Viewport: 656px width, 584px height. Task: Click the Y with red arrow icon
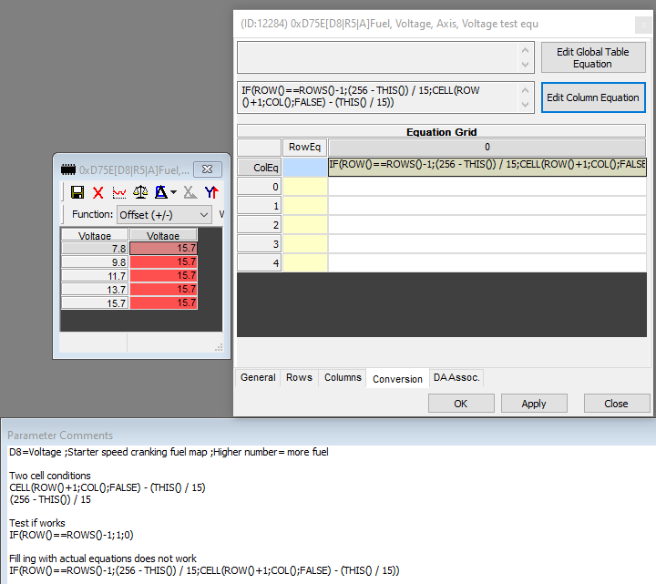(x=211, y=192)
